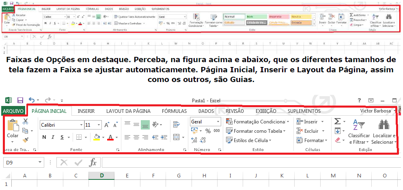This screenshot has width=403, height=190.
Task: Open Help question mark in lower Excel window
Action: point(359,100)
